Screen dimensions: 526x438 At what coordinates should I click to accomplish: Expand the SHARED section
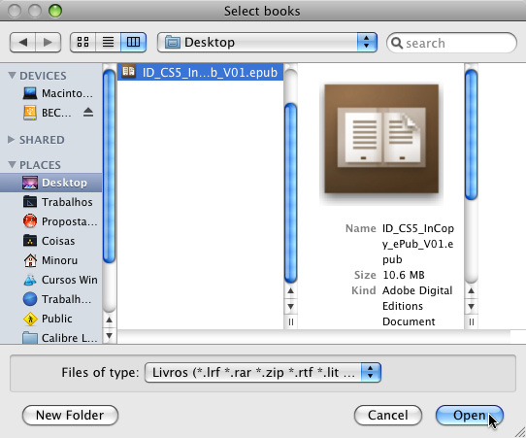click(12, 140)
